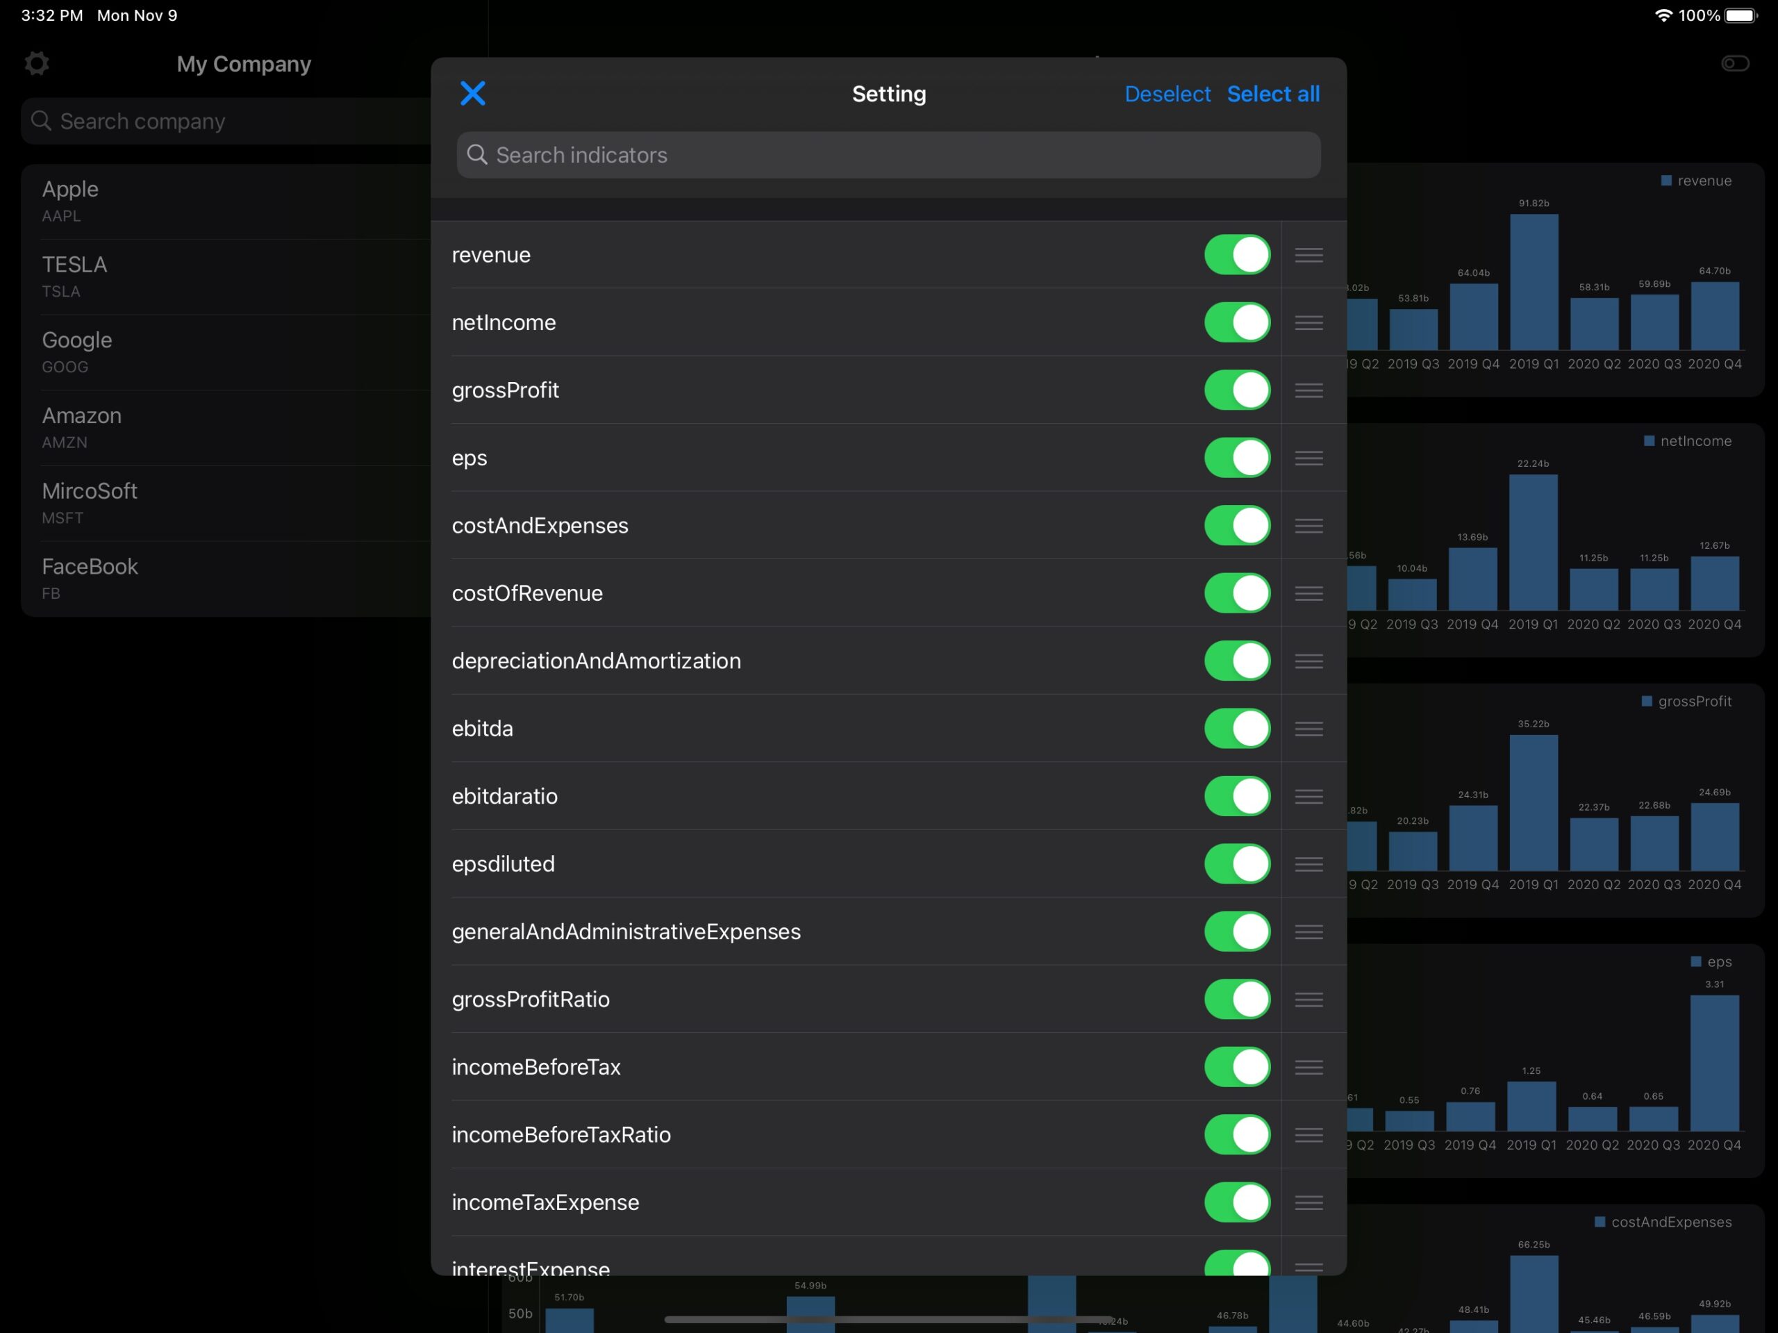The height and width of the screenshot is (1333, 1778).
Task: Disable the costOfRevenue toggle
Action: 1237,593
